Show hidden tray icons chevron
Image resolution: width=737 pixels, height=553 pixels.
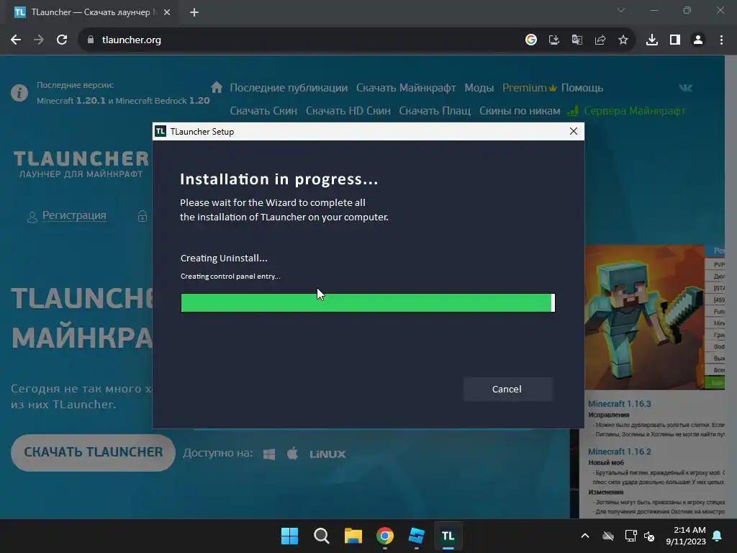pyautogui.click(x=584, y=536)
